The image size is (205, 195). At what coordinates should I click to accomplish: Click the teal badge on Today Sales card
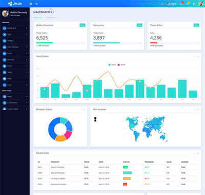(x=196, y=25)
